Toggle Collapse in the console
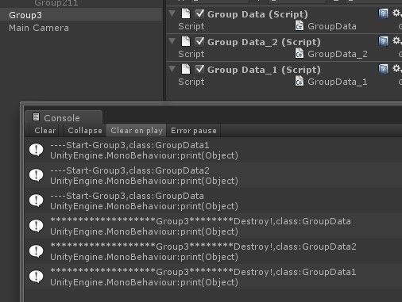 point(85,131)
